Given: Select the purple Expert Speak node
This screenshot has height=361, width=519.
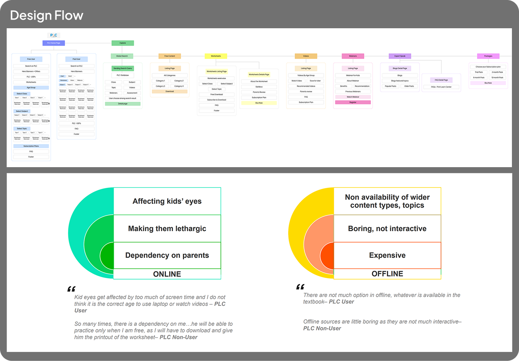Looking at the screenshot, I should (400, 56).
